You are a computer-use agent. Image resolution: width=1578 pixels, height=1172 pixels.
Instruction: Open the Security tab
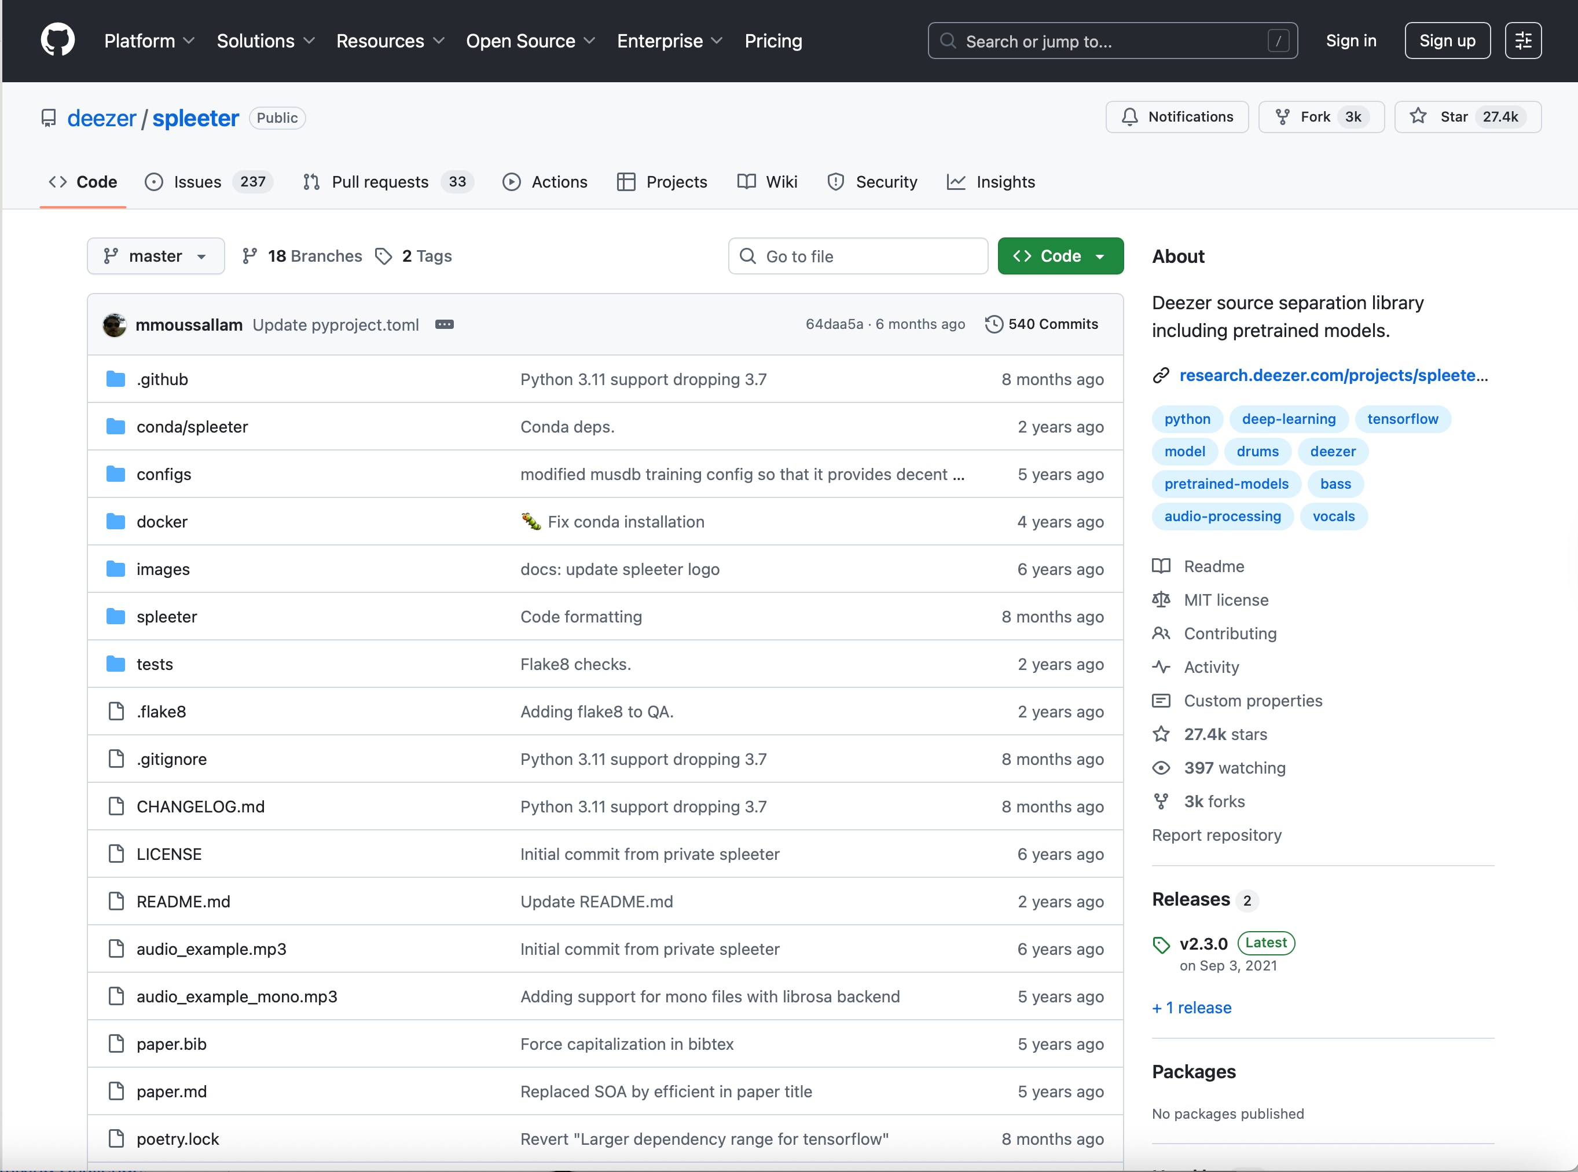pos(872,182)
